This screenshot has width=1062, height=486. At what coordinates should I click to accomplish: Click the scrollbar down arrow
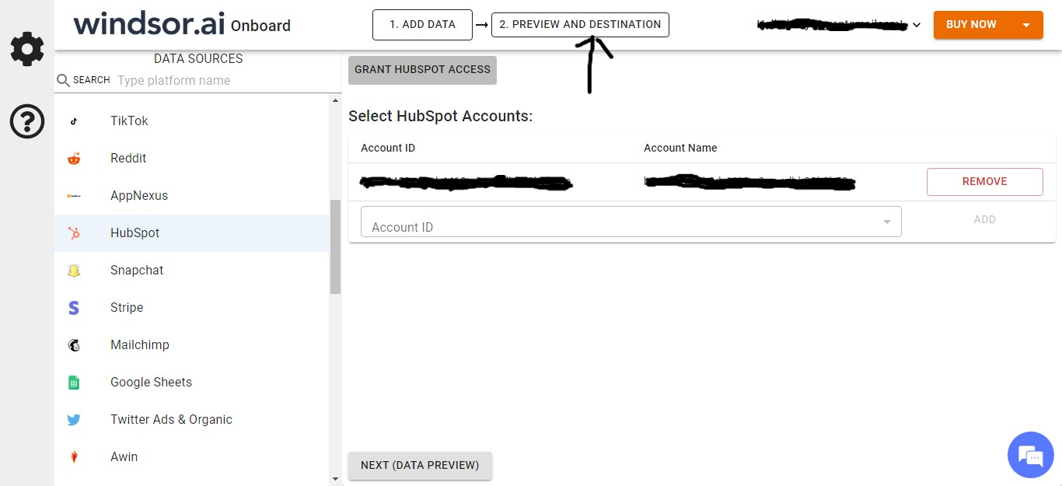(336, 480)
